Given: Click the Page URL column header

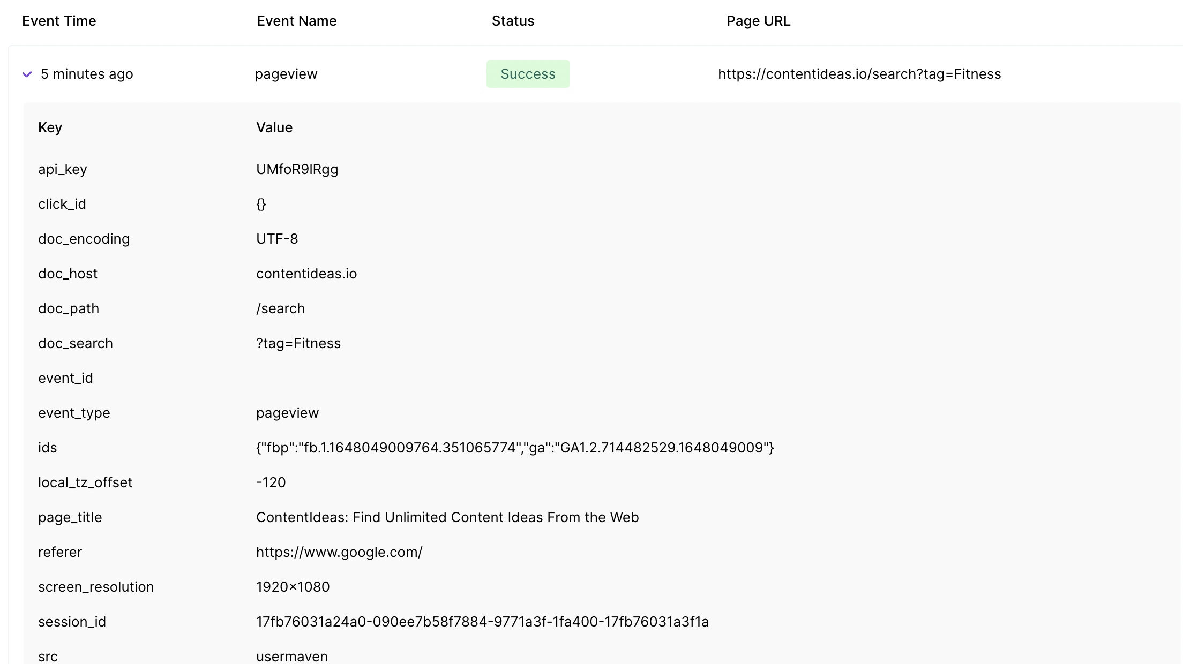Looking at the screenshot, I should coord(758,21).
